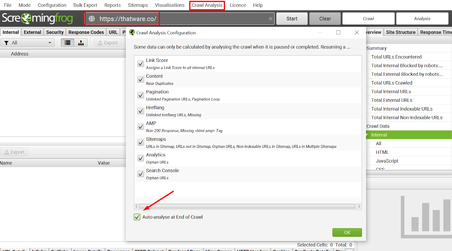
Task: Select Total URLs Encountered row
Action: pyautogui.click(x=409, y=57)
